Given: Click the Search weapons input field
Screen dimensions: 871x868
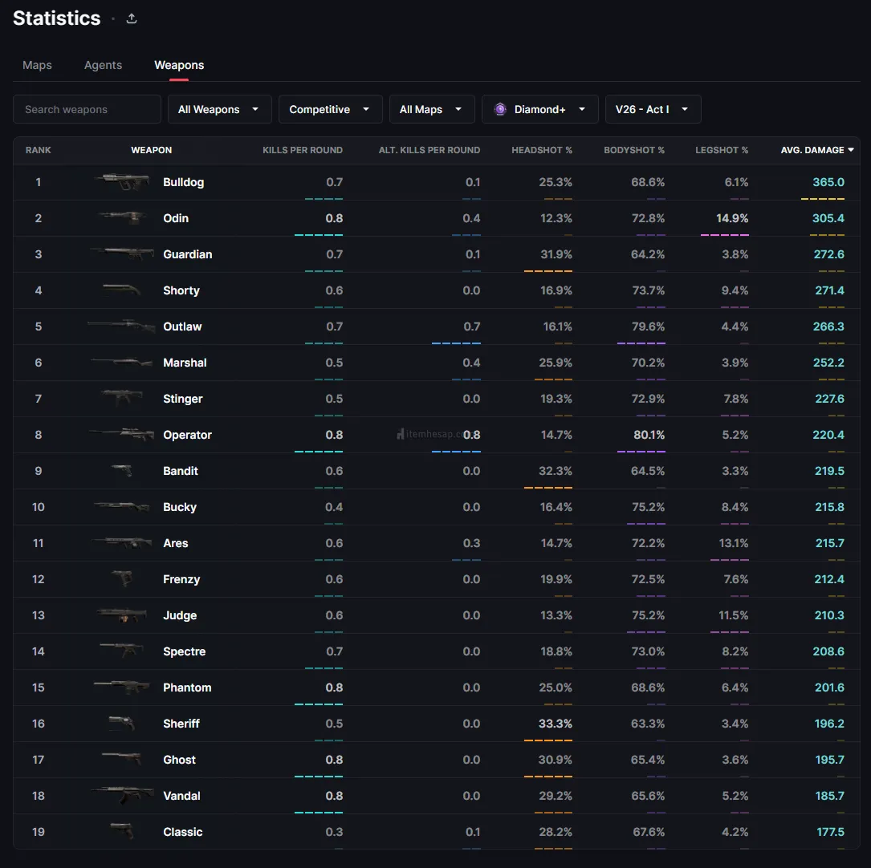Looking at the screenshot, I should tap(87, 110).
